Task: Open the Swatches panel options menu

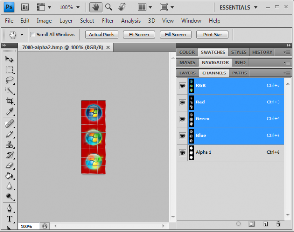Action: click(x=287, y=52)
